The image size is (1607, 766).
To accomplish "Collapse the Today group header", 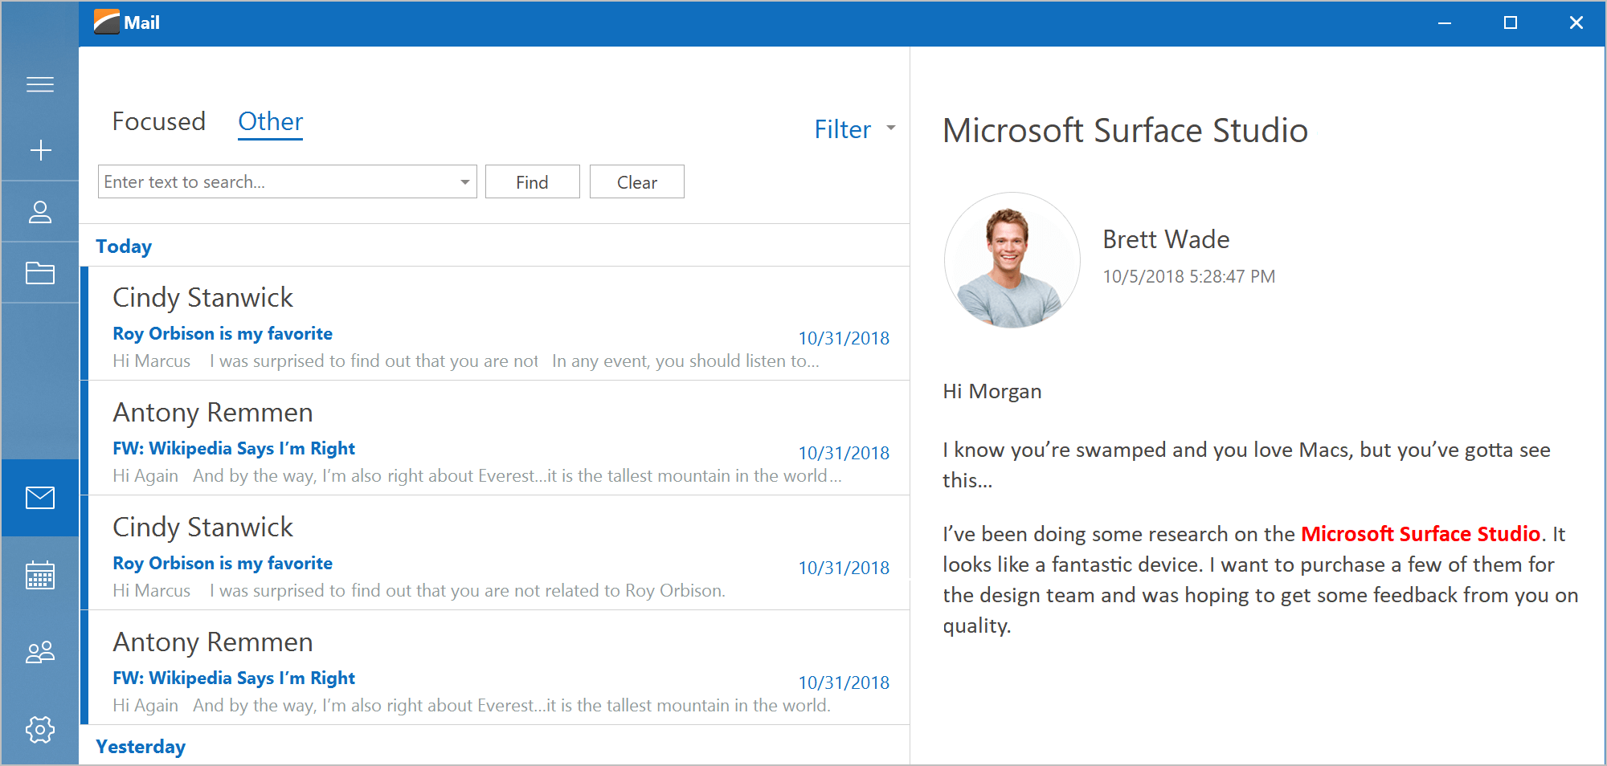I will [124, 247].
